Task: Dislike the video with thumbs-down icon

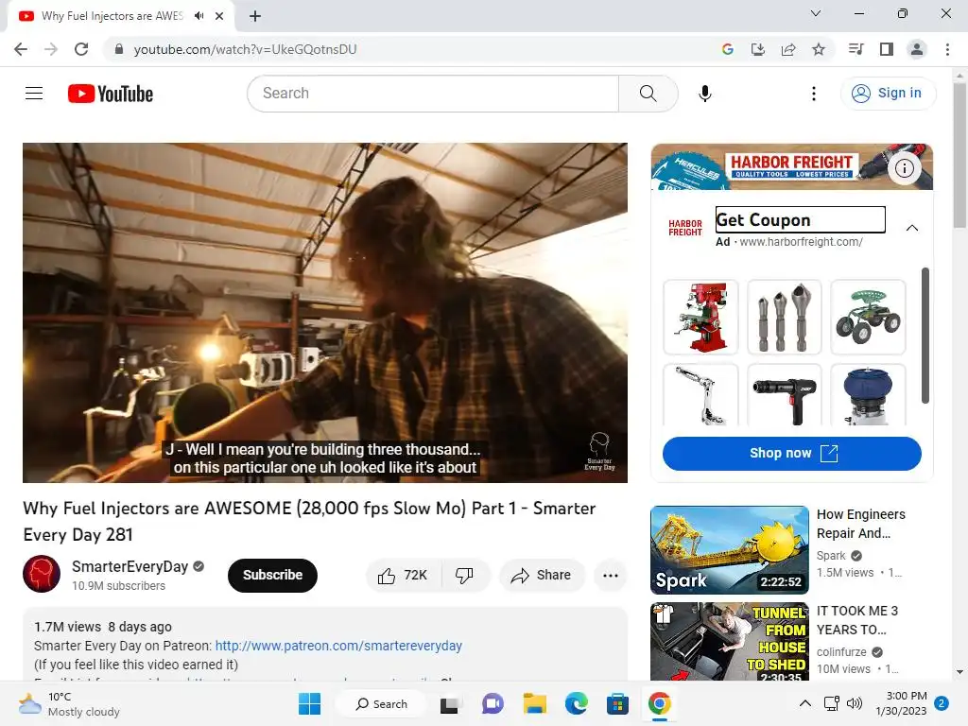Action: click(x=465, y=576)
